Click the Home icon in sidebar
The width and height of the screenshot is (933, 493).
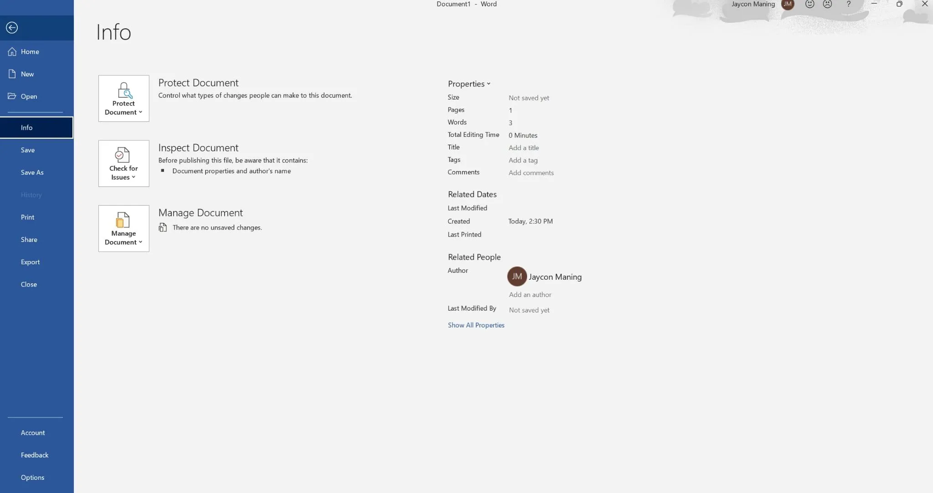(x=12, y=52)
